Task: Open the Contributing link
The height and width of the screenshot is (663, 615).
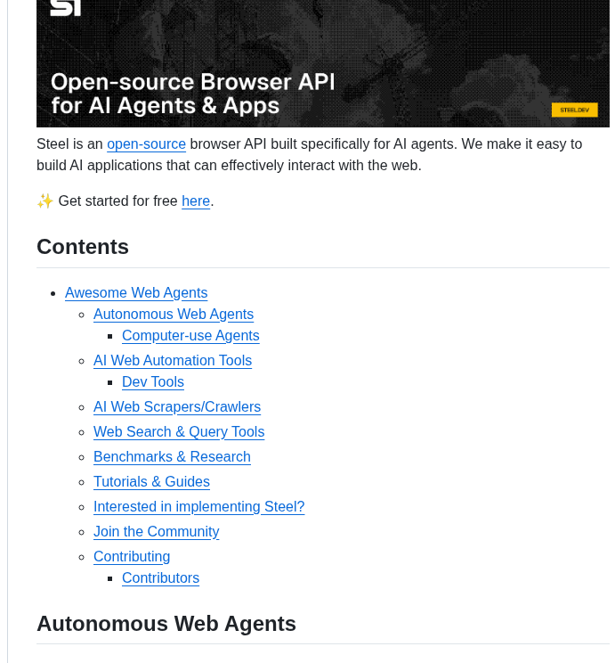Action: [x=132, y=556]
